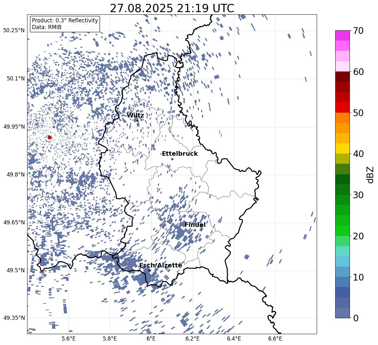The image size is (378, 345).
Task: Click the 10 value on colorbar
Action: (358, 277)
